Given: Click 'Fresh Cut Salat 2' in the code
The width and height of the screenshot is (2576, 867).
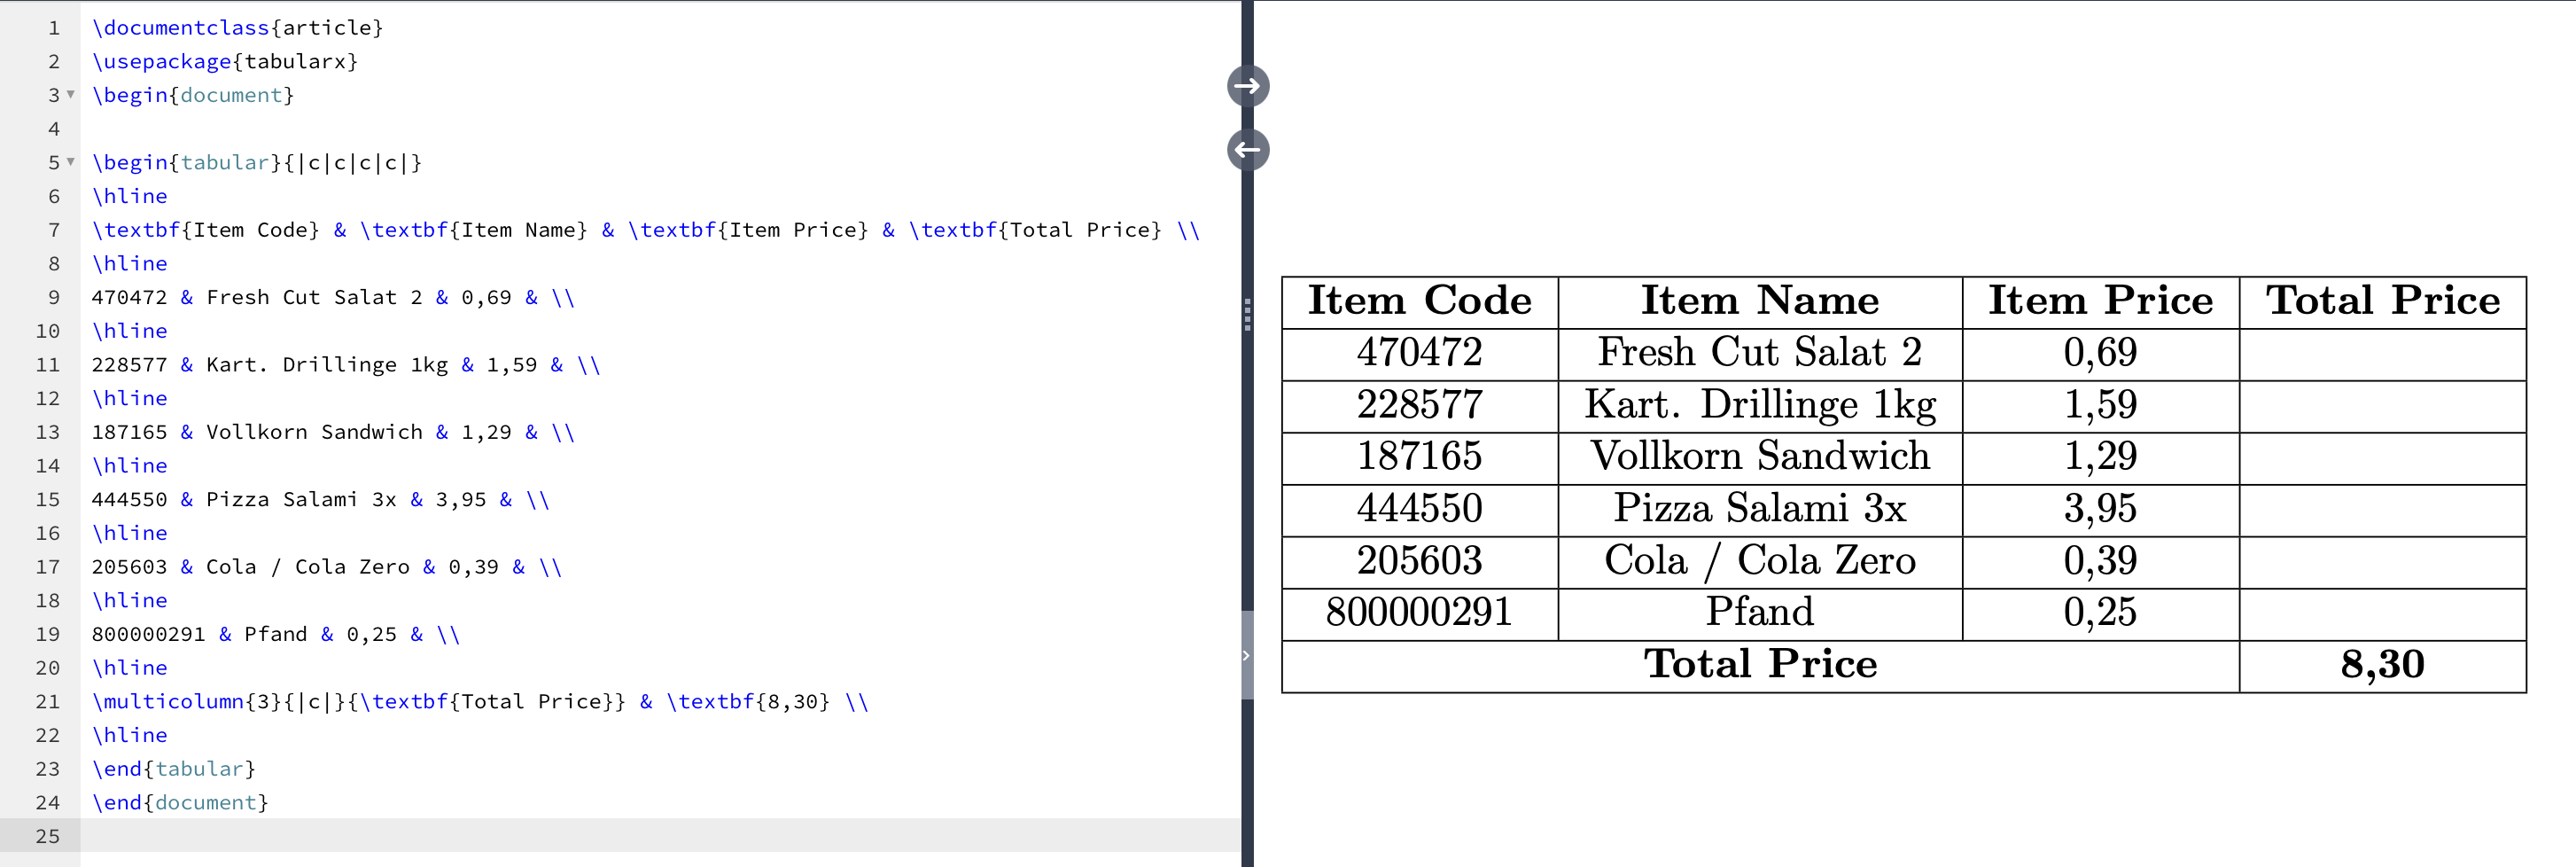Looking at the screenshot, I should click(x=314, y=297).
